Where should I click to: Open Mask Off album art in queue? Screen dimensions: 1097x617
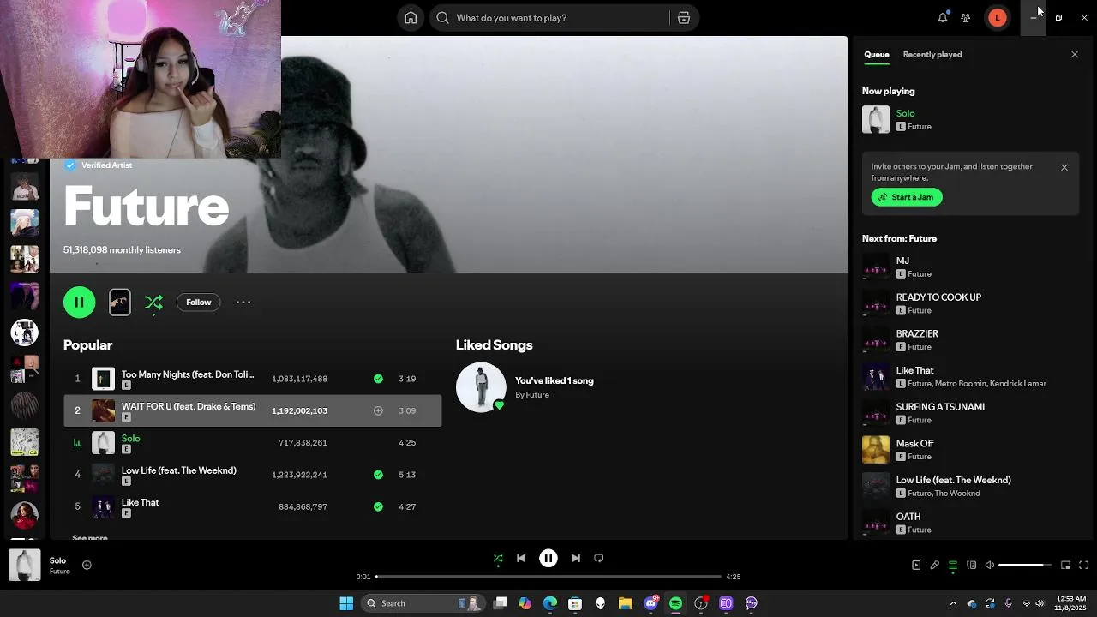click(x=876, y=450)
